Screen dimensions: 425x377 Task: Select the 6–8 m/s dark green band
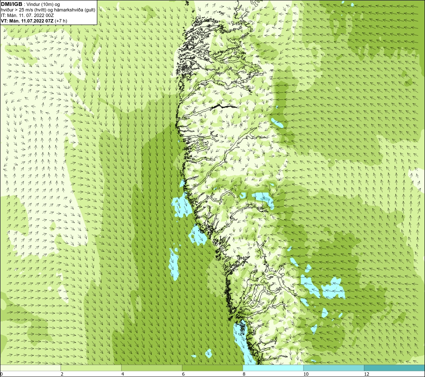tap(212, 368)
